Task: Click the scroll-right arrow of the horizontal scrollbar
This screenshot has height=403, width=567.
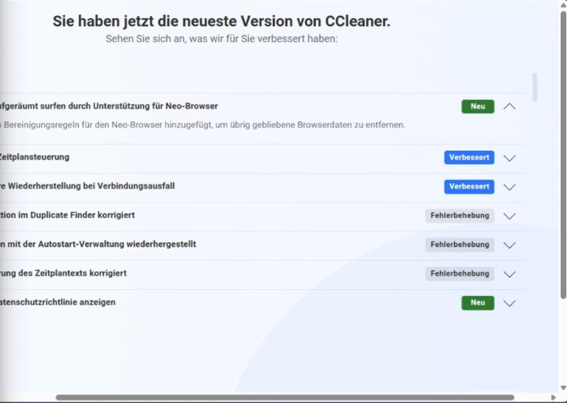Action: point(553,398)
